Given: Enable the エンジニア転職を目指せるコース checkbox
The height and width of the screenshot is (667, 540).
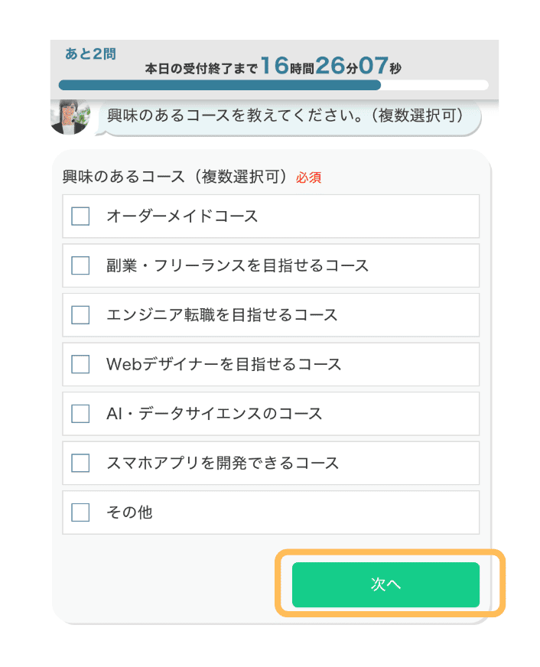Looking at the screenshot, I should (80, 315).
